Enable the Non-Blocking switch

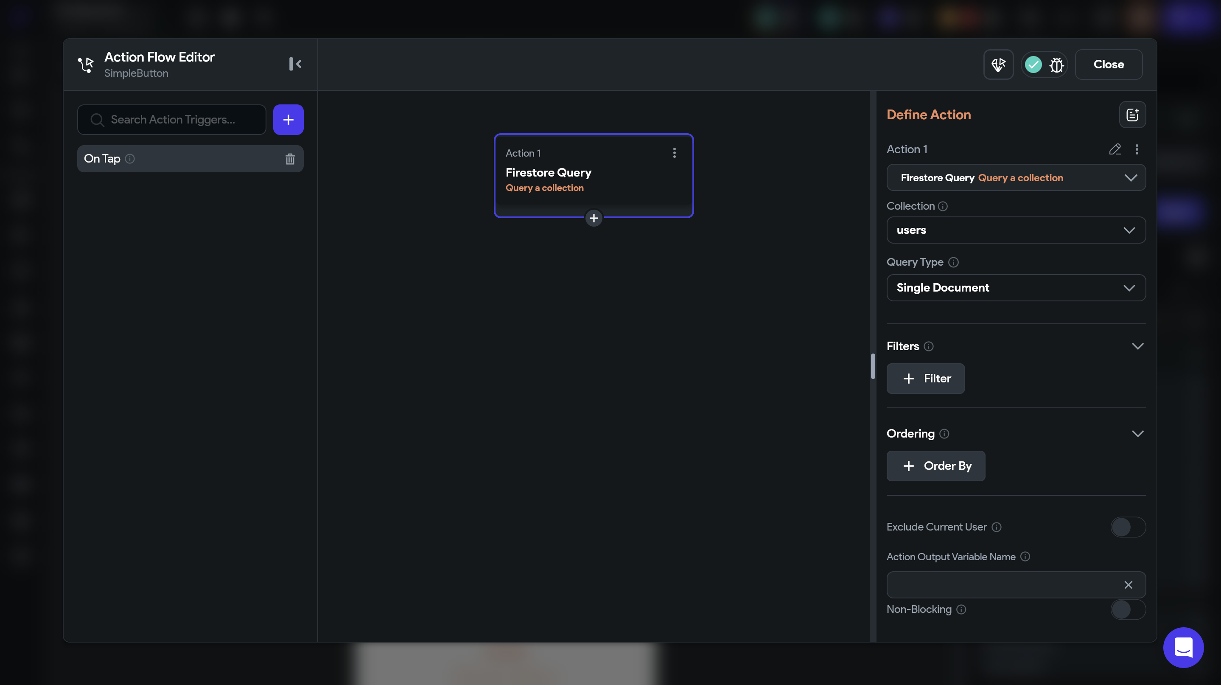click(x=1128, y=609)
